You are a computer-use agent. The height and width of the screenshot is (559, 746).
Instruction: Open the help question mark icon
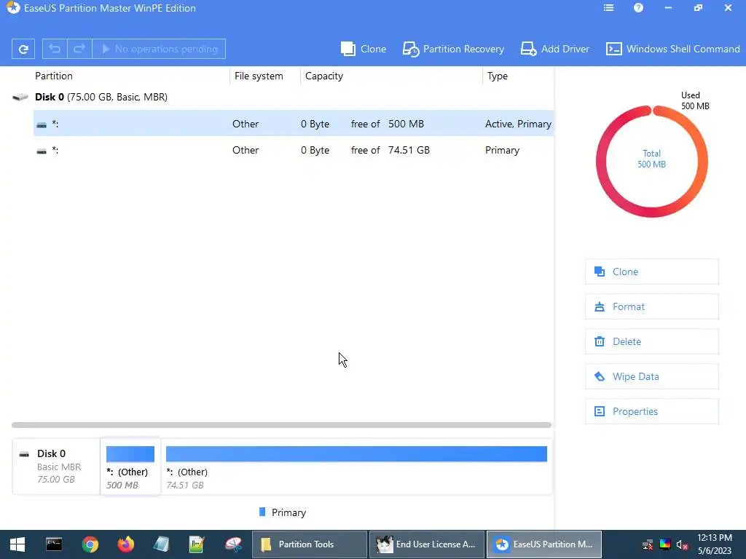coord(638,8)
